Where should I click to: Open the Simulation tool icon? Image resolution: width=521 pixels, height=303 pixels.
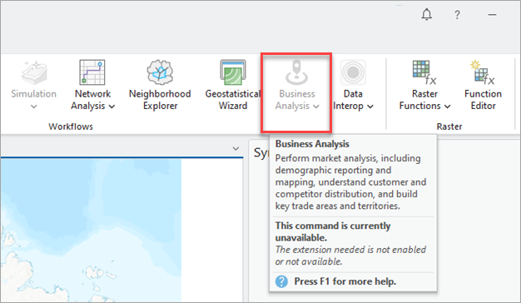pyautogui.click(x=34, y=72)
